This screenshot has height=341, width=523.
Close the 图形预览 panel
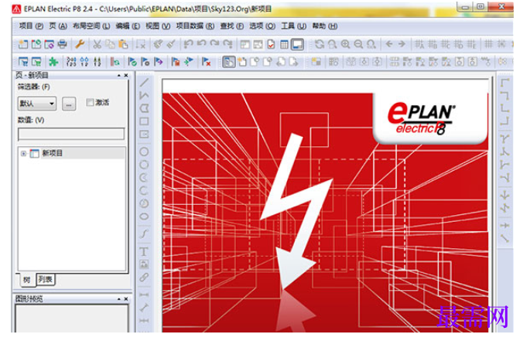point(126,299)
